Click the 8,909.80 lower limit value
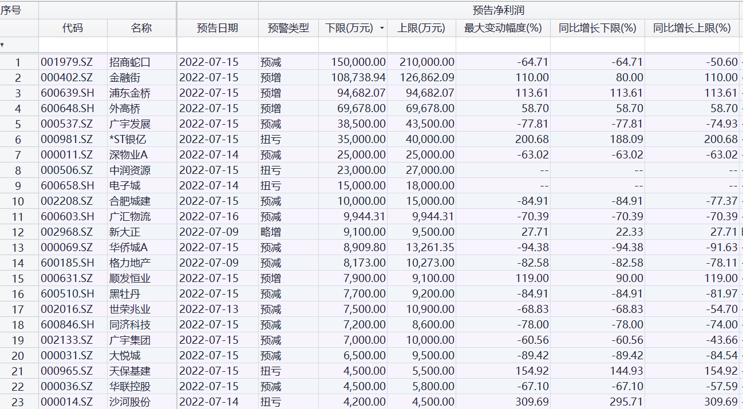743x409 pixels. 364,248
